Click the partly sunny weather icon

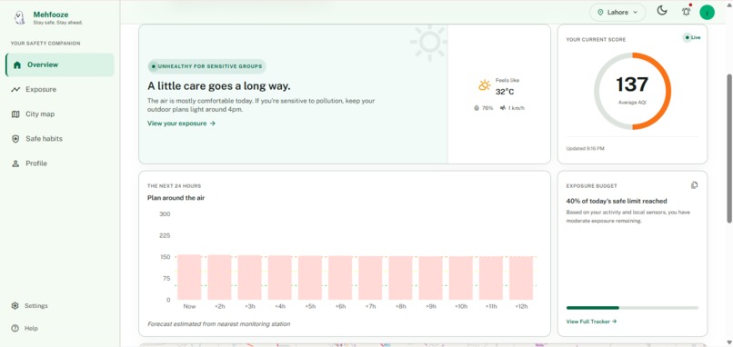pyautogui.click(x=485, y=85)
